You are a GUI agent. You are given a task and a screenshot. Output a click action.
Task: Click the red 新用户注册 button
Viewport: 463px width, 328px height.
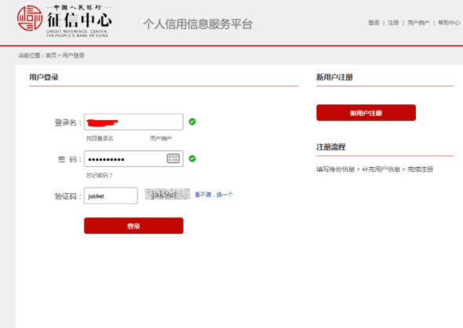[x=366, y=113]
